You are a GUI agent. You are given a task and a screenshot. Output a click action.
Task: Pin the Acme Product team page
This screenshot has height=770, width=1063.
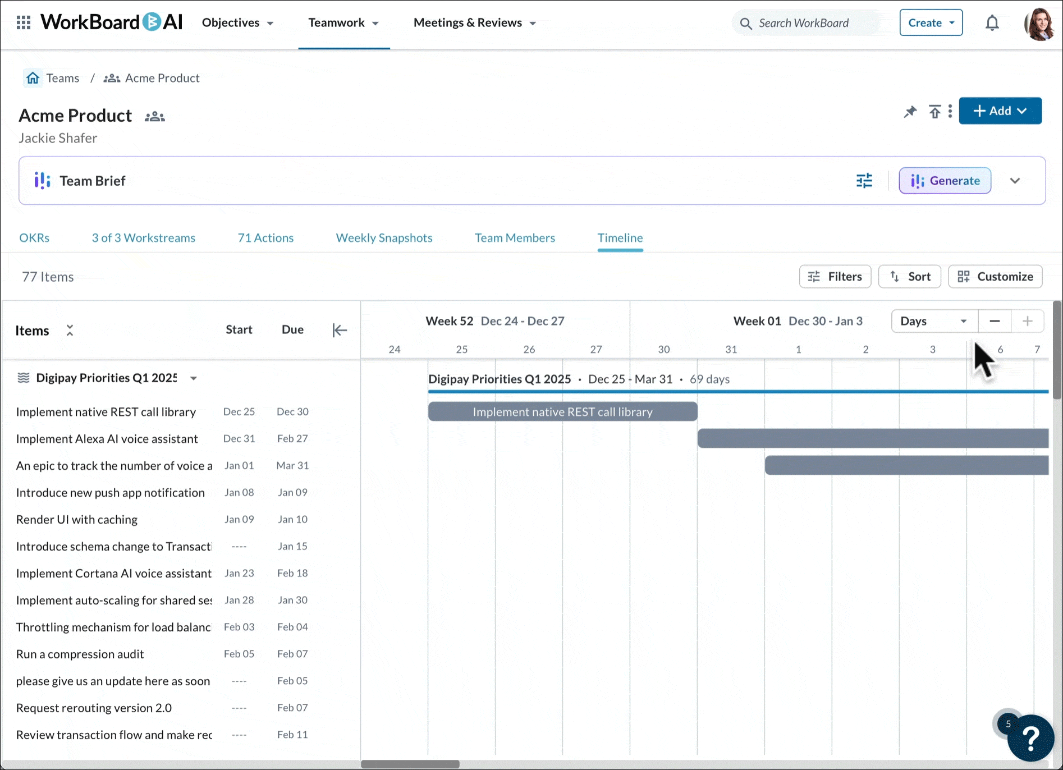[x=910, y=111]
